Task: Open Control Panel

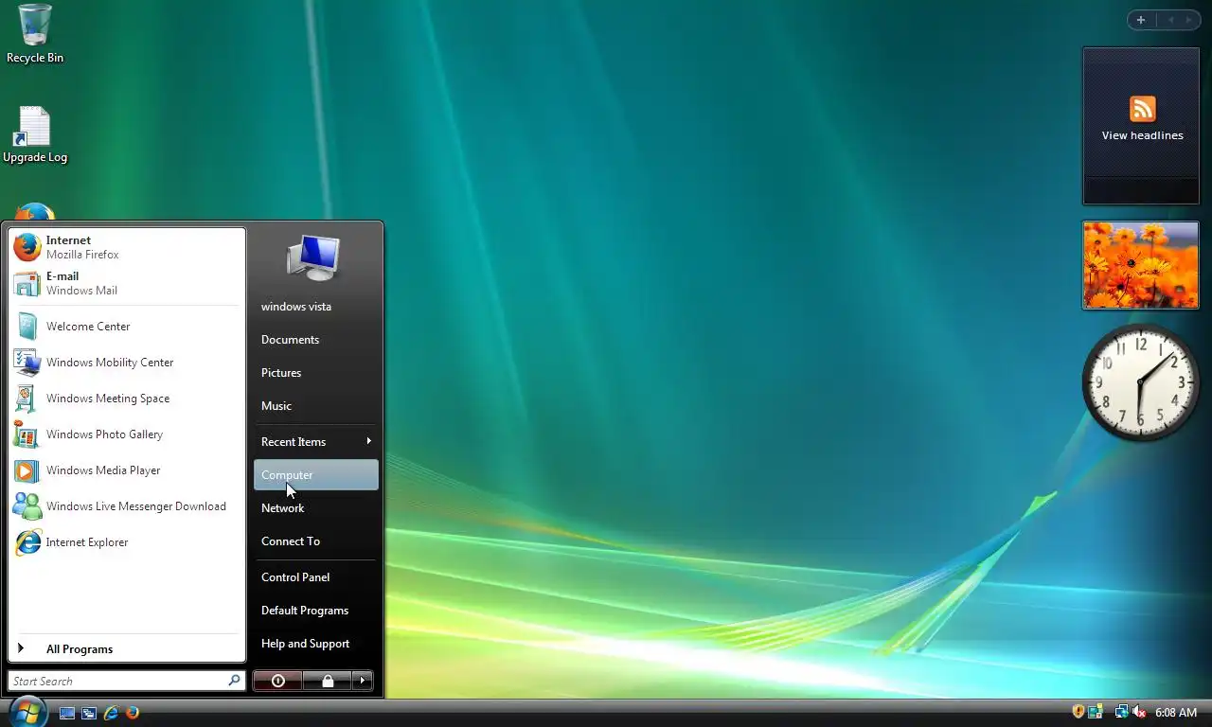Action: point(316,577)
